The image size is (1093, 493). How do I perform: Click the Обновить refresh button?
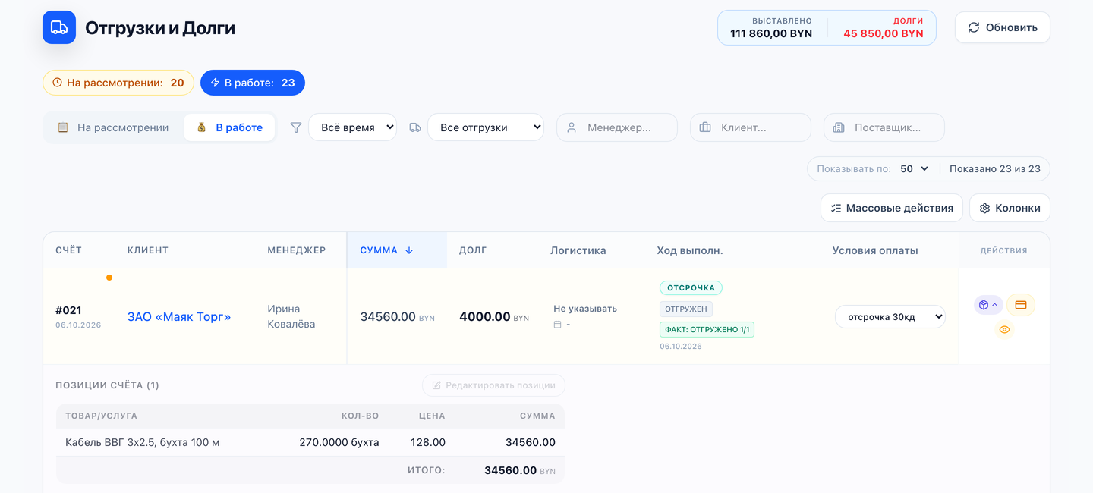coord(1003,27)
